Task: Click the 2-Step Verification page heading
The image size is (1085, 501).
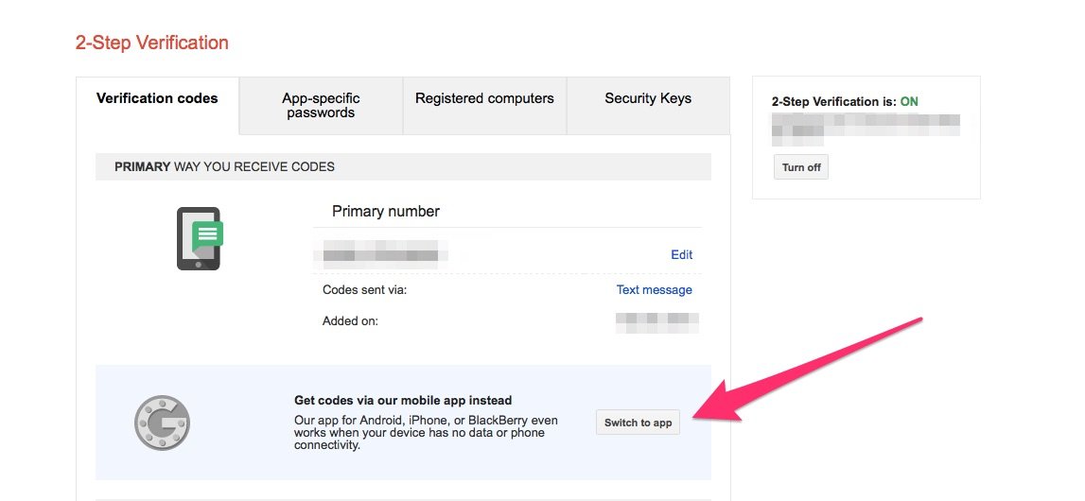Action: pos(152,43)
